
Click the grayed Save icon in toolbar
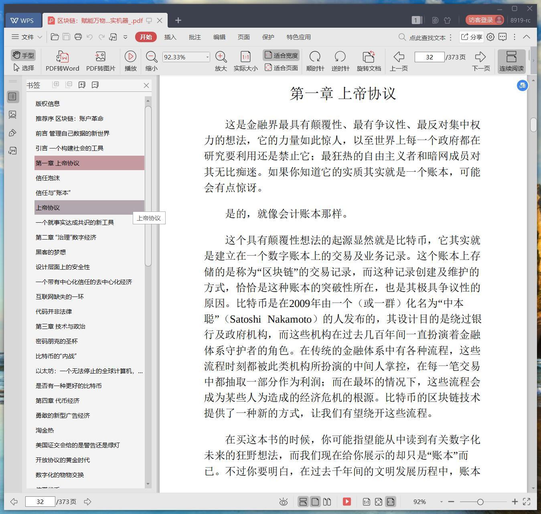67,37
